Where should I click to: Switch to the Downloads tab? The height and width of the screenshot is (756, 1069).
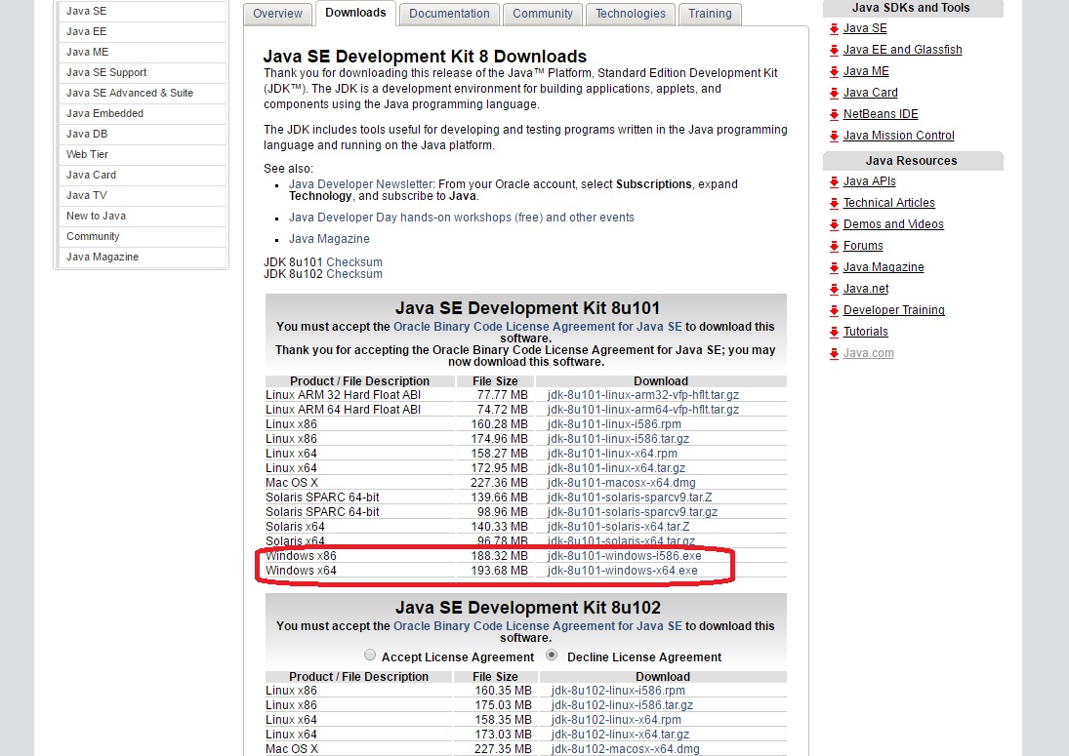(355, 13)
